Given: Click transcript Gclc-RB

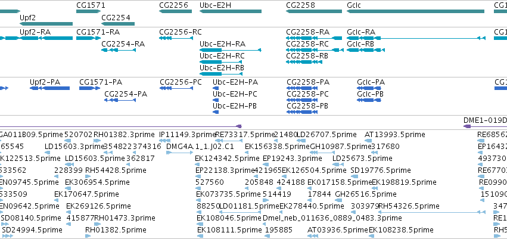Looking at the screenshot, I should (360, 44).
